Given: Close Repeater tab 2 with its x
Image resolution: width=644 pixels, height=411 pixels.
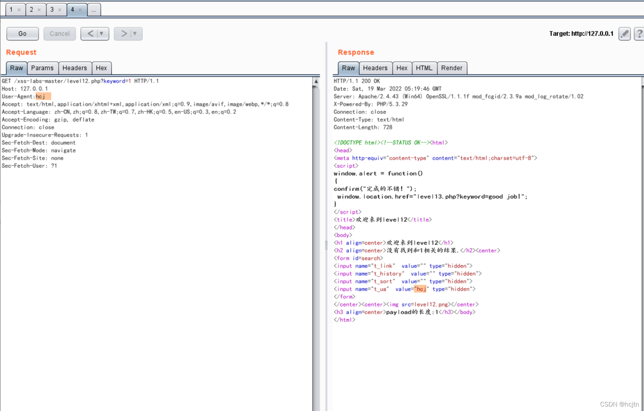Looking at the screenshot, I should pyautogui.click(x=39, y=10).
